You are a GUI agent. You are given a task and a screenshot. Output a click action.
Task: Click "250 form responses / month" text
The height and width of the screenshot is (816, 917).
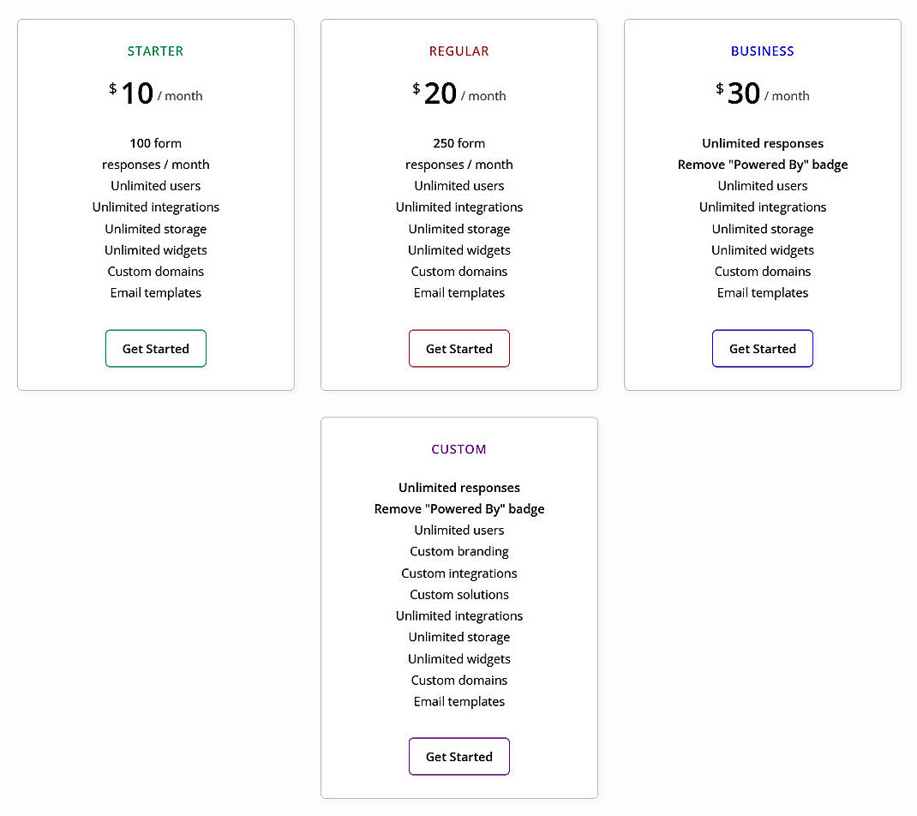coord(458,154)
